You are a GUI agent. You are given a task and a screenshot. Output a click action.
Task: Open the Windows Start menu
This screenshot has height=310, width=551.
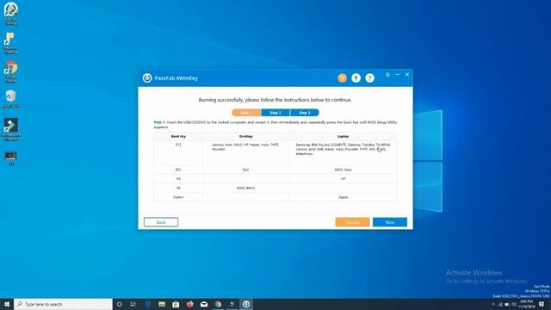point(7,304)
